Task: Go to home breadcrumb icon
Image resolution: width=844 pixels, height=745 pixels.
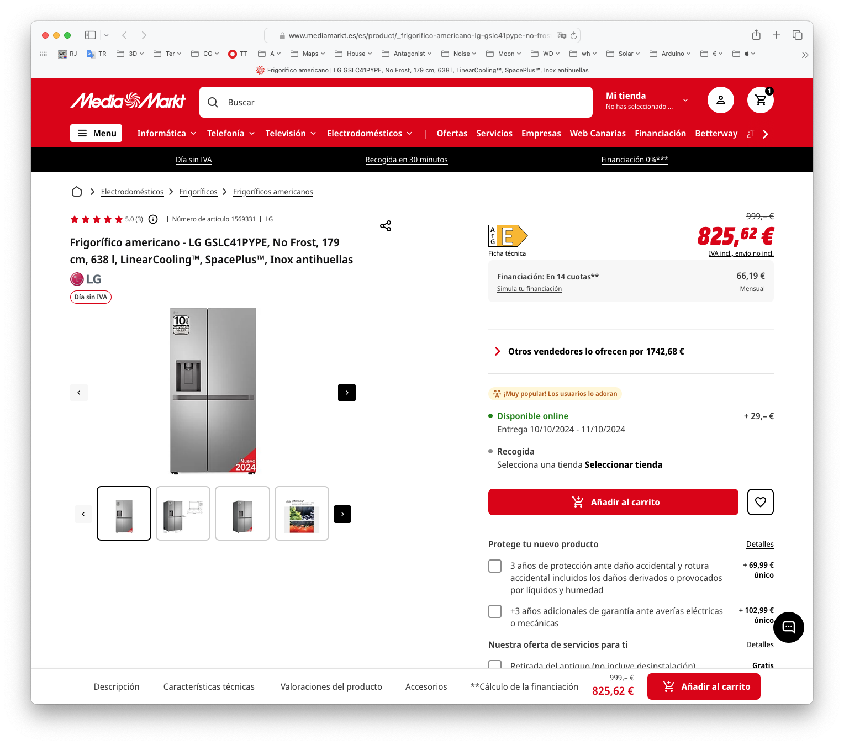Action: click(x=77, y=192)
